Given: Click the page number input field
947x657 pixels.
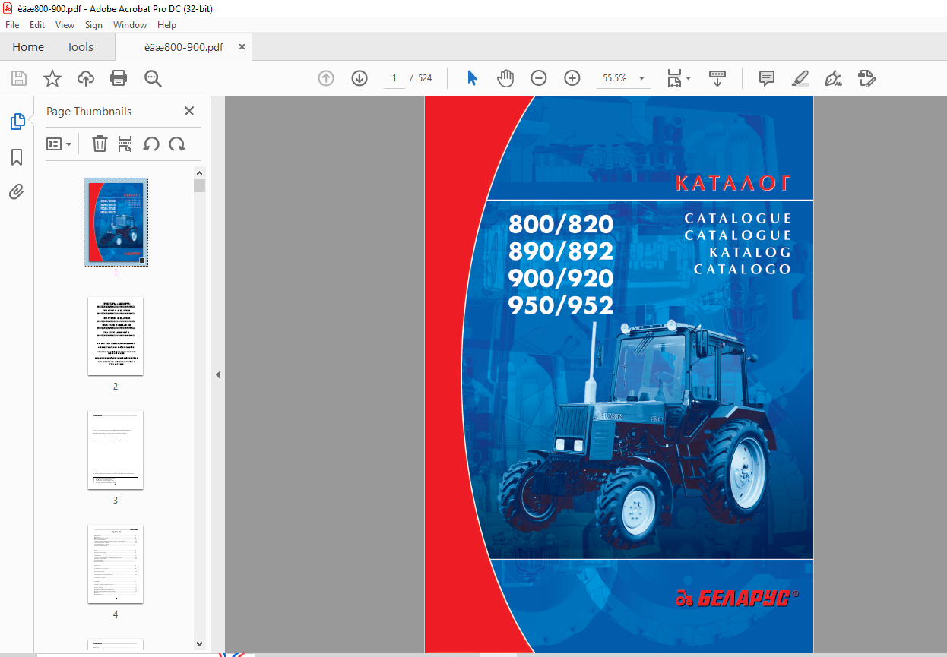Looking at the screenshot, I should tap(394, 78).
